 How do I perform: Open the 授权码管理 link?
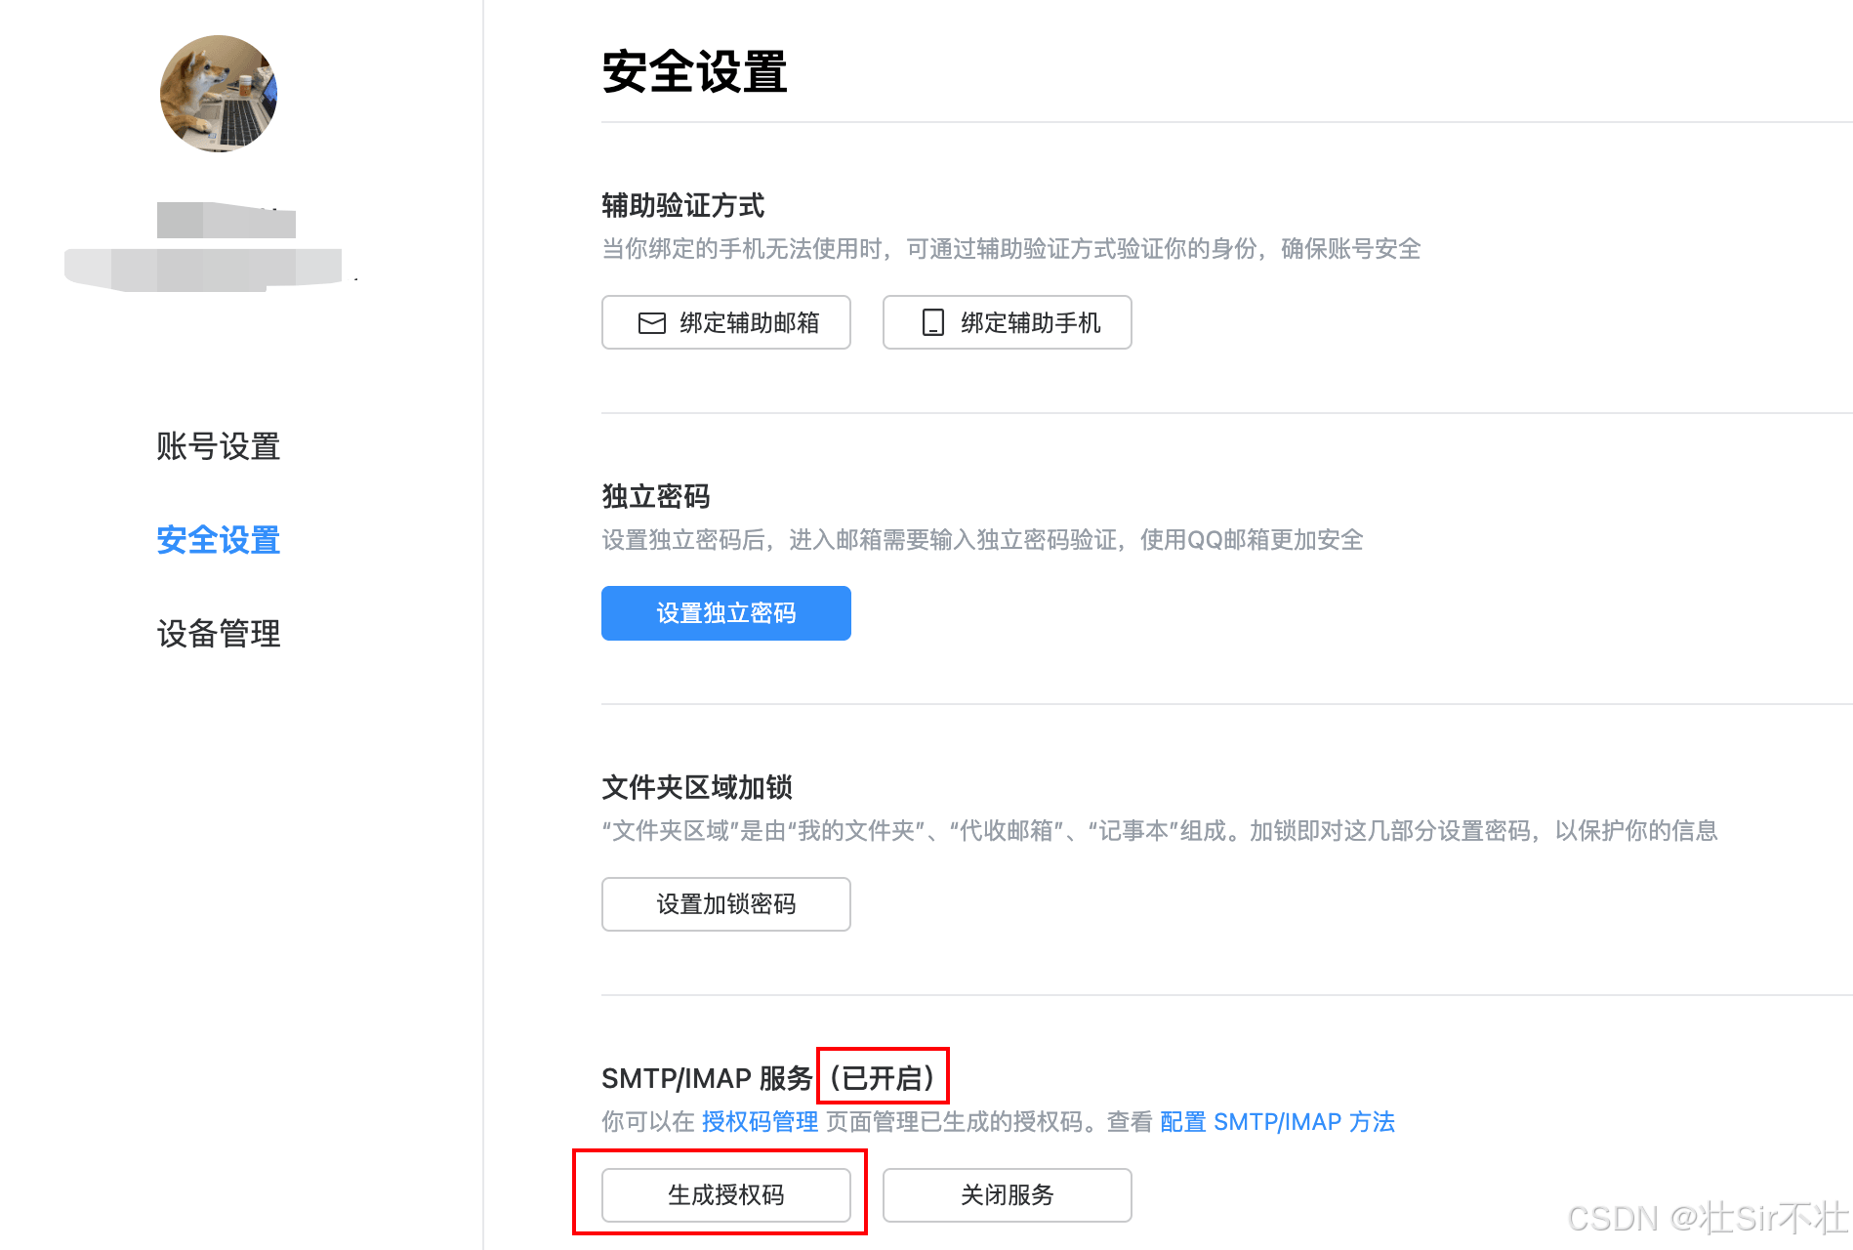click(x=760, y=1122)
